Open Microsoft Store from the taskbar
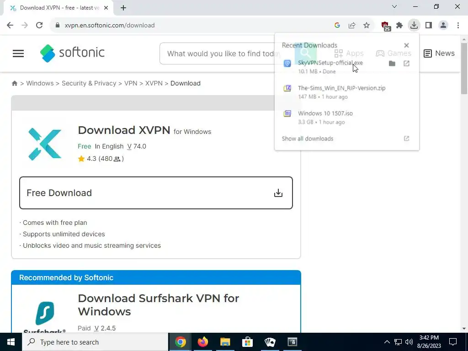Screen dimensions: 468x351 tap(247, 342)
